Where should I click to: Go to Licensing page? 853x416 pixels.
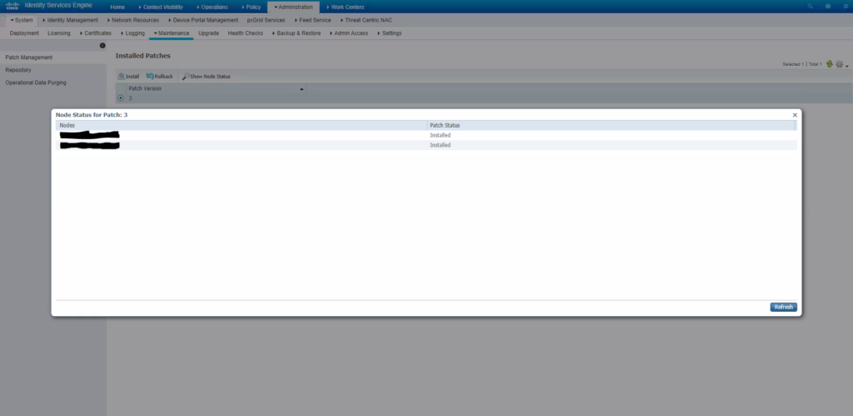[59, 33]
